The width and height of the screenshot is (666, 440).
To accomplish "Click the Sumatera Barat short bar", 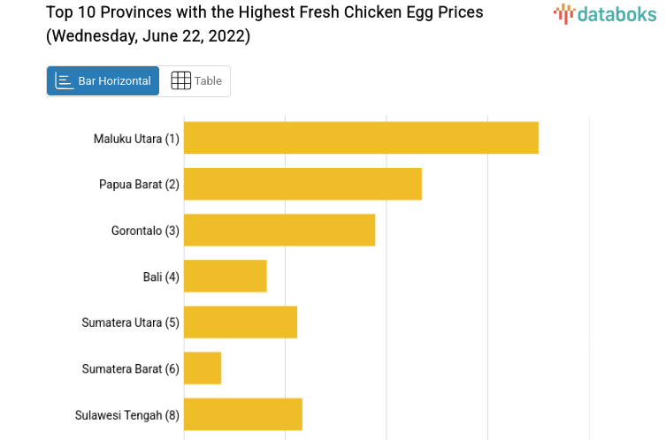I will [x=203, y=368].
